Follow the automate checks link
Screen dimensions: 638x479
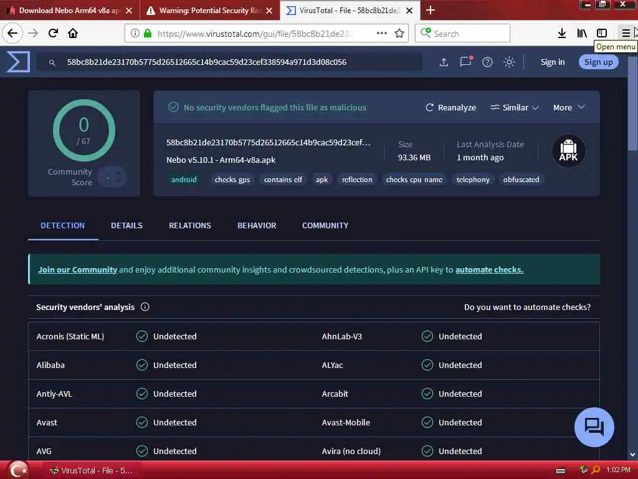(x=489, y=269)
